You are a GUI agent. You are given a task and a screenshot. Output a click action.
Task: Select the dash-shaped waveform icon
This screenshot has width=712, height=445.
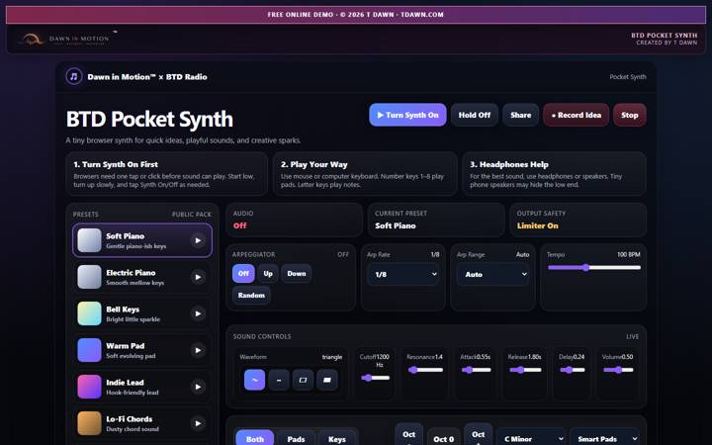pos(279,380)
